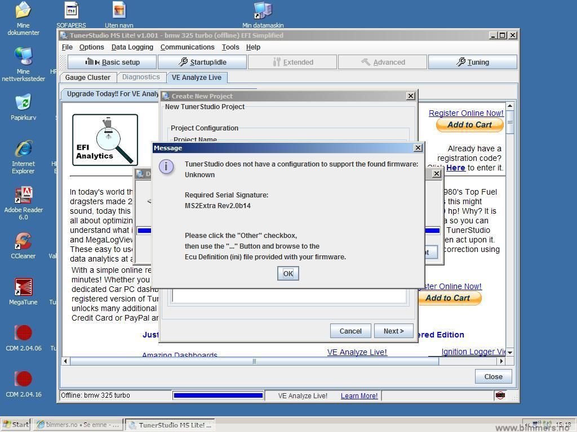This screenshot has width=577, height=432.
Task: Launch MegaTune desktop shortcut
Action: [23, 292]
